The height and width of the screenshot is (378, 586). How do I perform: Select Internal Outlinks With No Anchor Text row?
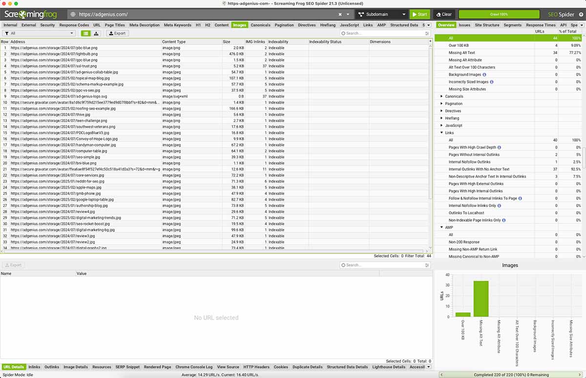click(x=508, y=169)
